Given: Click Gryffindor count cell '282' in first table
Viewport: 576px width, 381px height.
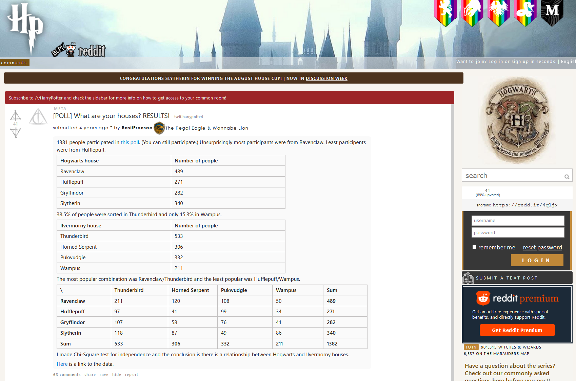Looking at the screenshot, I should pos(228,193).
